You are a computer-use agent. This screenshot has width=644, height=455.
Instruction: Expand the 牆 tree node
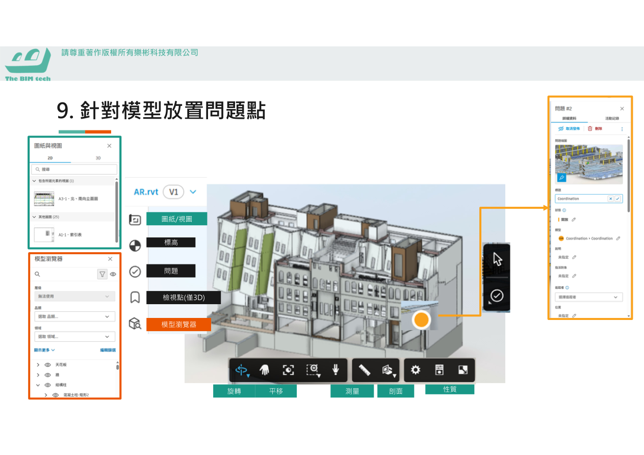[x=38, y=375]
